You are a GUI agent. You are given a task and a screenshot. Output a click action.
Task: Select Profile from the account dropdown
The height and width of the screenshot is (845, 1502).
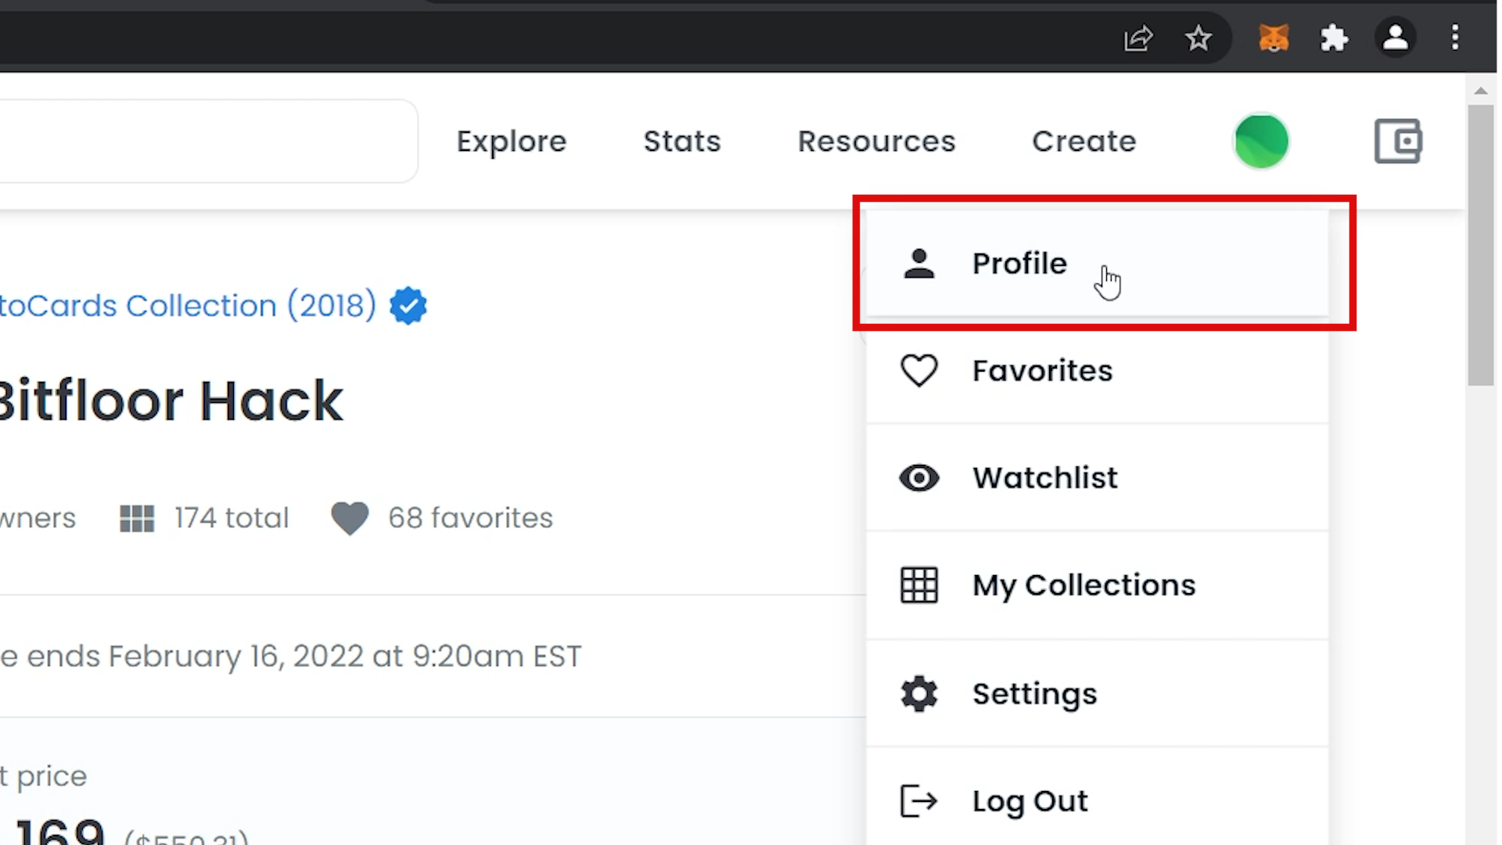pyautogui.click(x=1019, y=264)
